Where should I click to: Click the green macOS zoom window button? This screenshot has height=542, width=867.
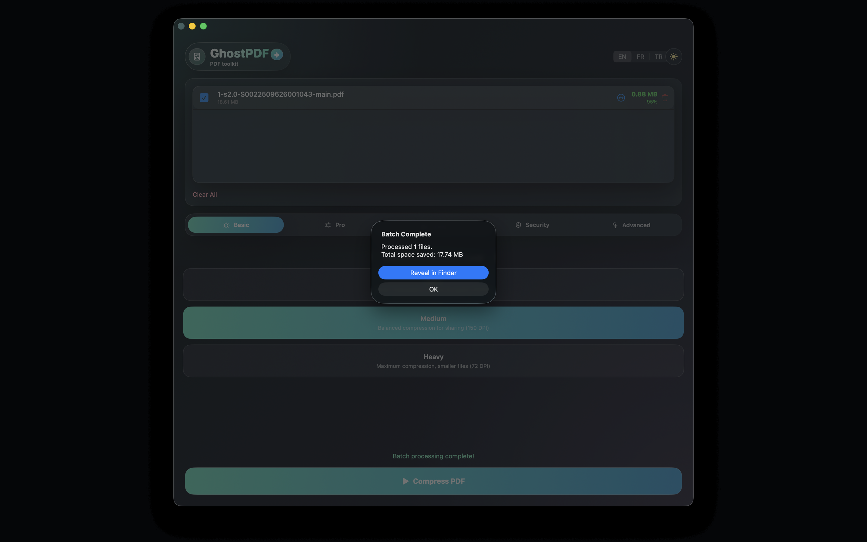[x=203, y=26]
